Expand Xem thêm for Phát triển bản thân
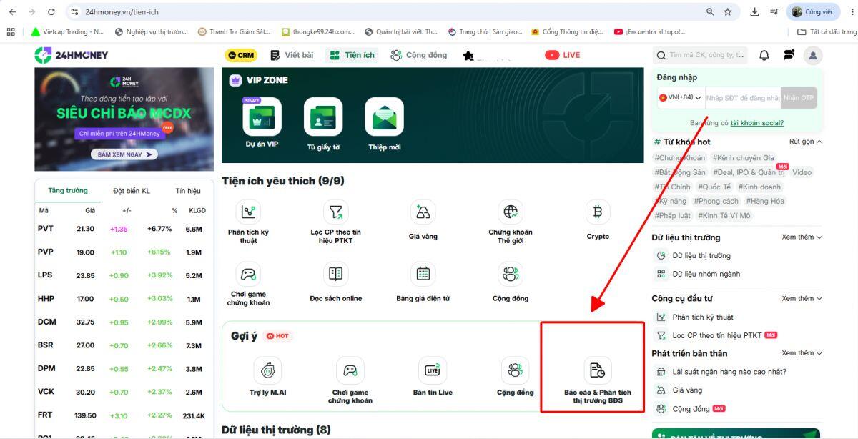This screenshot has height=439, width=858. (802, 353)
